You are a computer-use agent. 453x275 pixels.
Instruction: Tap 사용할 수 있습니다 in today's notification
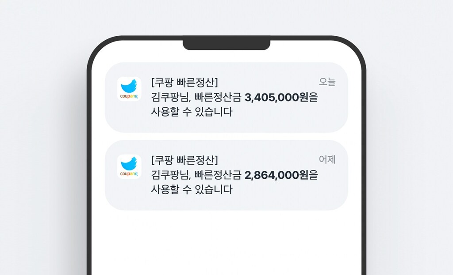tap(192, 112)
